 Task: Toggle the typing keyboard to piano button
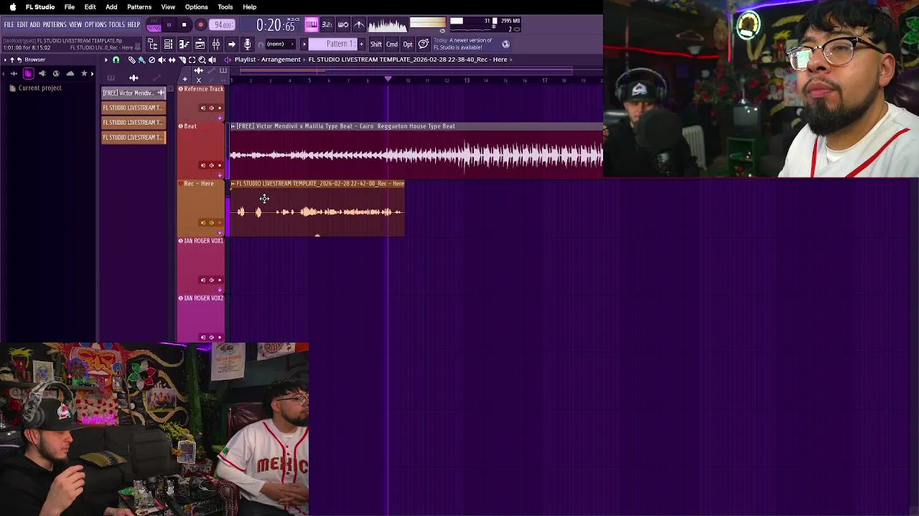pos(311,24)
